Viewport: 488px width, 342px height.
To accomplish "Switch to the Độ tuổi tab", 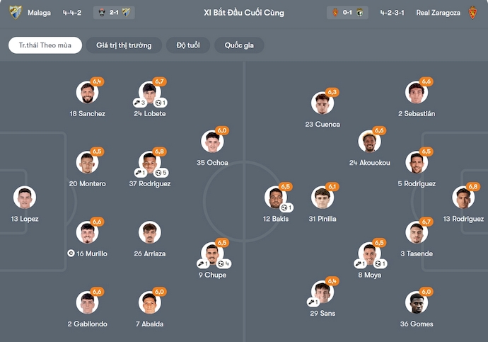I will (x=188, y=45).
